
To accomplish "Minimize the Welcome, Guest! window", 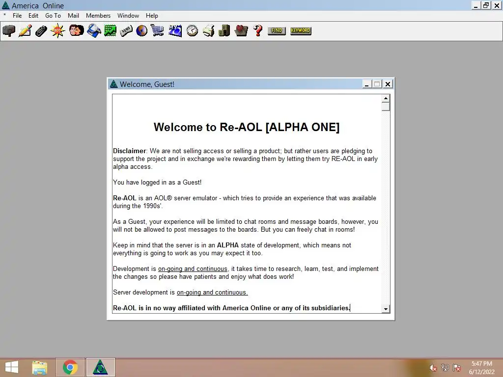I will 366,84.
